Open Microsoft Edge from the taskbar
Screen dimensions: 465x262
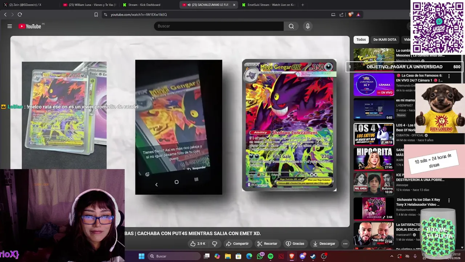coord(249,256)
